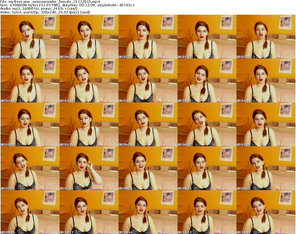Image resolution: width=296 pixels, height=234 pixels.
Task: Click the thumbnail at timestamp 00:00:29
Action: tap(30, 37)
